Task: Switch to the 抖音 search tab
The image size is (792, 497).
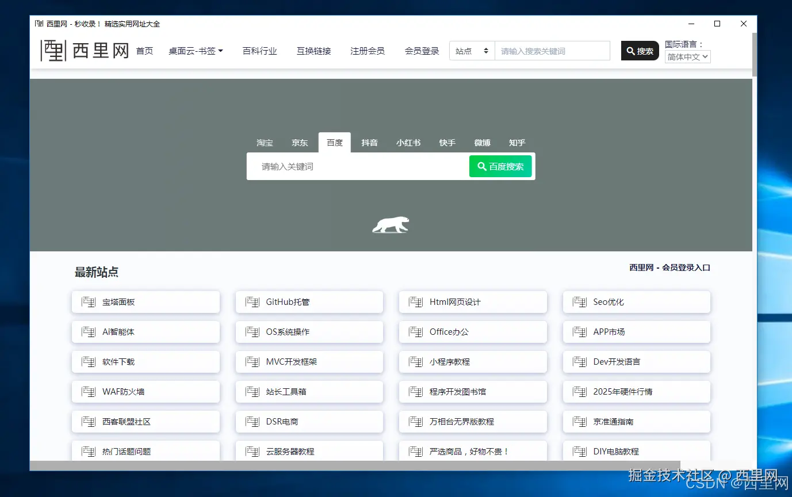Action: [369, 143]
